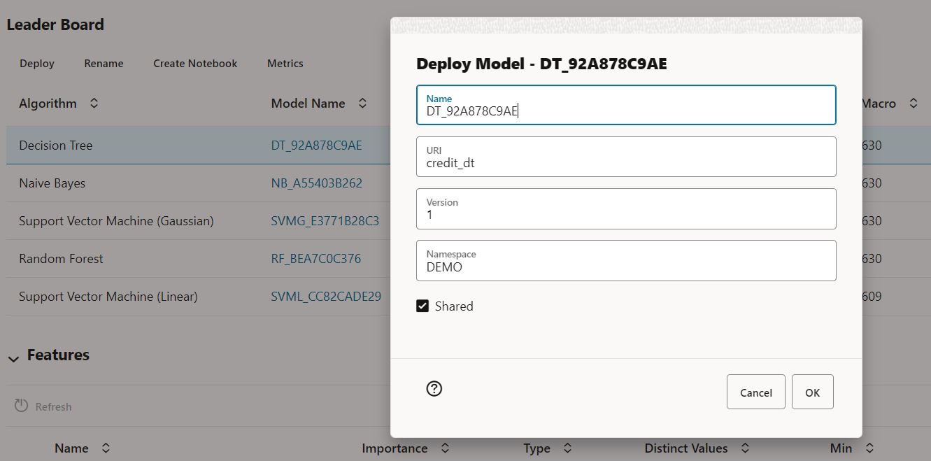The height and width of the screenshot is (461, 931).
Task: Sort the Macro column arrows
Action: tap(913, 104)
